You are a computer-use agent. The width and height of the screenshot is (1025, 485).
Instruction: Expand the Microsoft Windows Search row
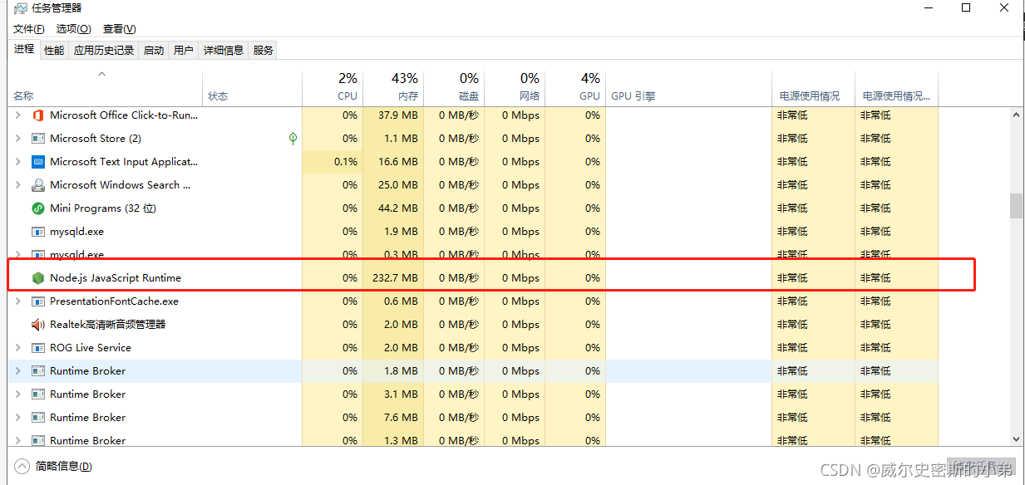[x=18, y=184]
